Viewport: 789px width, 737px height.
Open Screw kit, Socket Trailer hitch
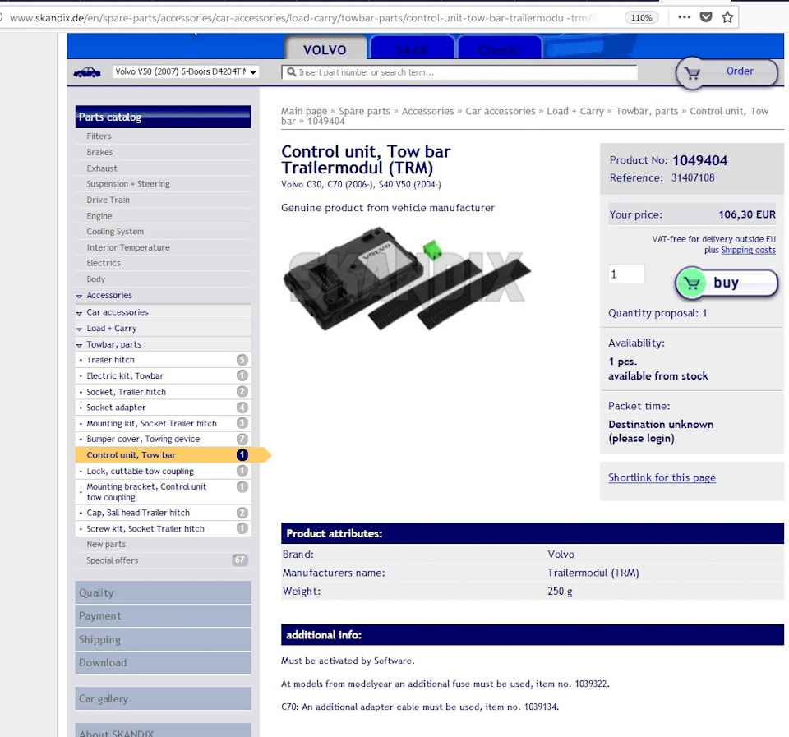point(163,529)
